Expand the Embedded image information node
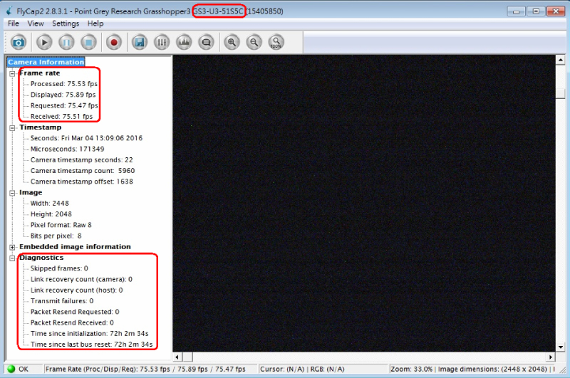The height and width of the screenshot is (378, 570). pos(12,247)
